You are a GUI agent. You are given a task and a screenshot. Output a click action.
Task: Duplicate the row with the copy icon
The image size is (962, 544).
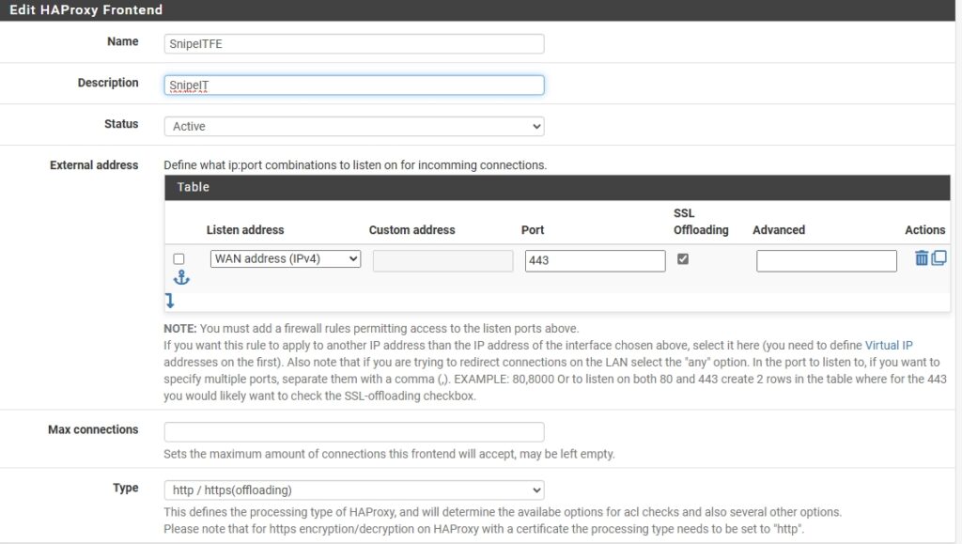pyautogui.click(x=939, y=257)
